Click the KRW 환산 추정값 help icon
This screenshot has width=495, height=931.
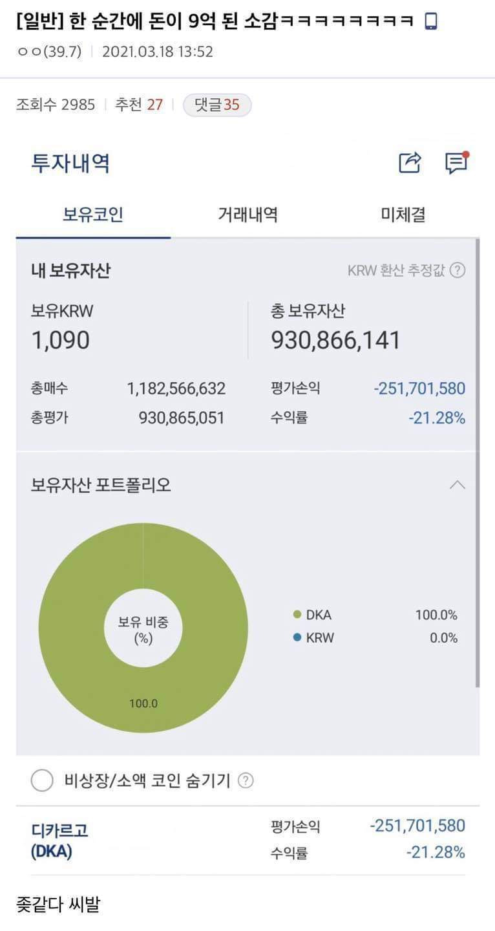(x=458, y=270)
